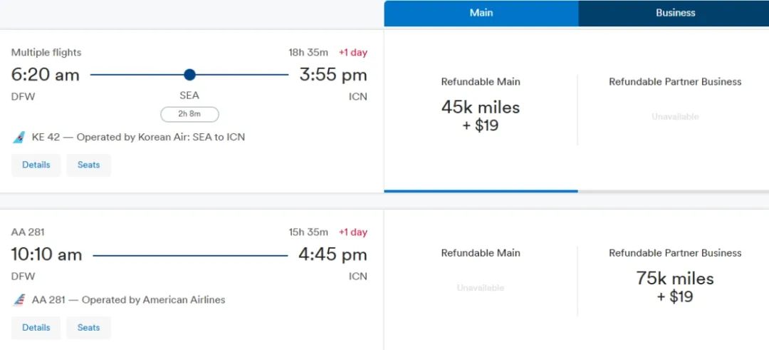Click the unavailable Business fare on first flight
This screenshot has height=350, width=769.
point(675,116)
